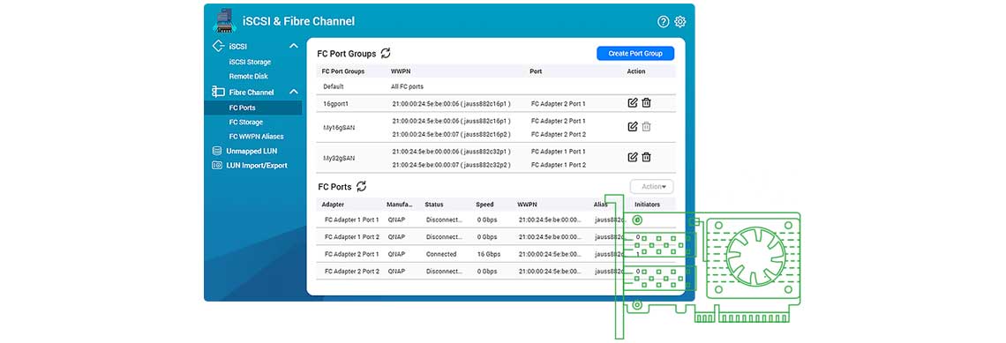
Task: Click the Connected status cell
Action: [441, 254]
